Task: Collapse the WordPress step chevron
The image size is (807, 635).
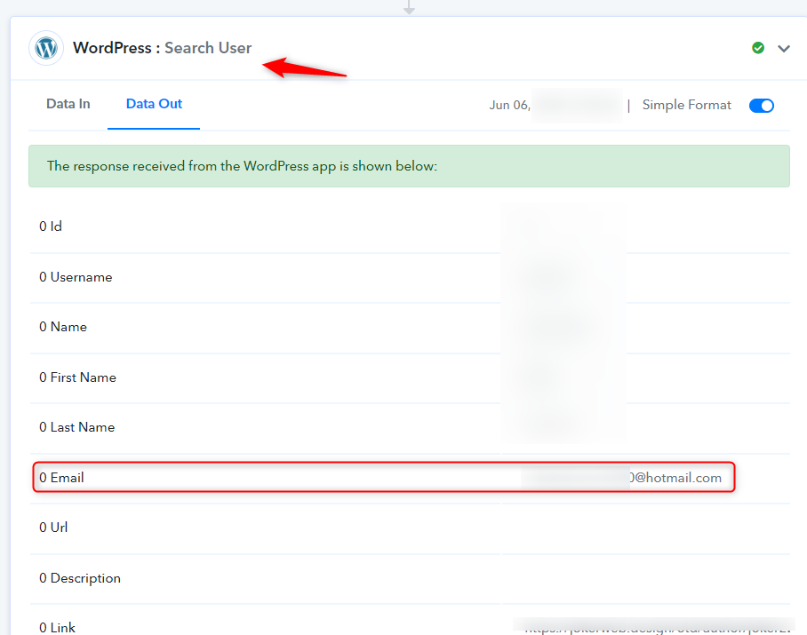Action: [783, 48]
